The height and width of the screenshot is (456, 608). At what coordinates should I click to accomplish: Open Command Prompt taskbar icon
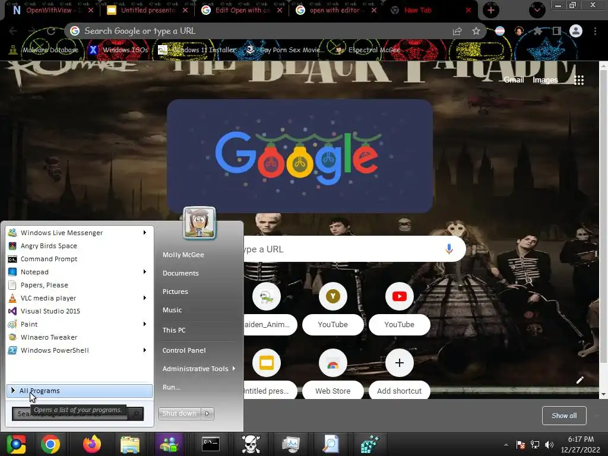coord(211,444)
